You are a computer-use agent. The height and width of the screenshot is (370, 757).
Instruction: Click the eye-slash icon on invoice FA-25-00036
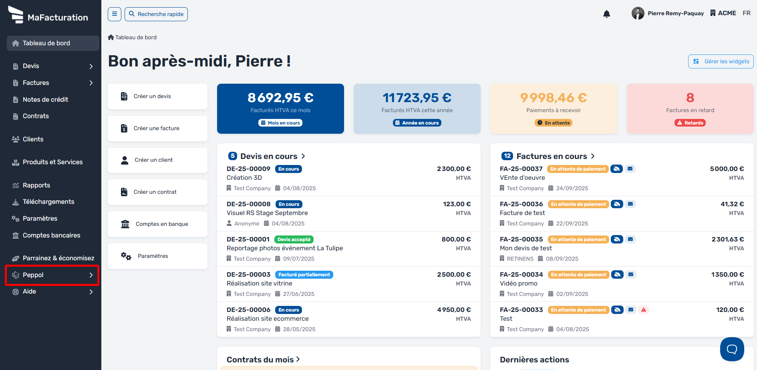coord(617,204)
